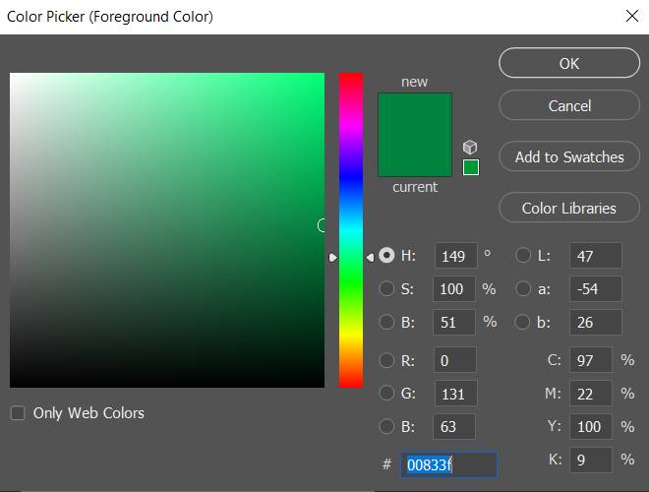Click the hex field 00833f
The image size is (649, 492).
[x=448, y=464]
